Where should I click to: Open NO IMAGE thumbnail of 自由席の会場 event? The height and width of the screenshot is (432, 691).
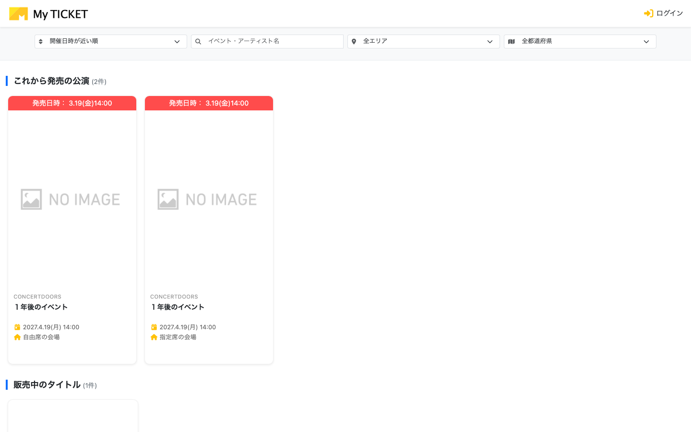(x=72, y=199)
